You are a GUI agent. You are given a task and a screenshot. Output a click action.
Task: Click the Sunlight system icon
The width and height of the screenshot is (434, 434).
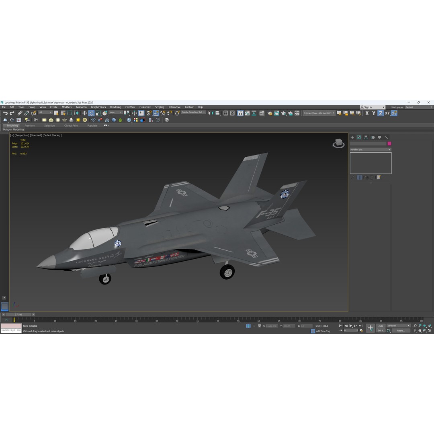(78, 120)
